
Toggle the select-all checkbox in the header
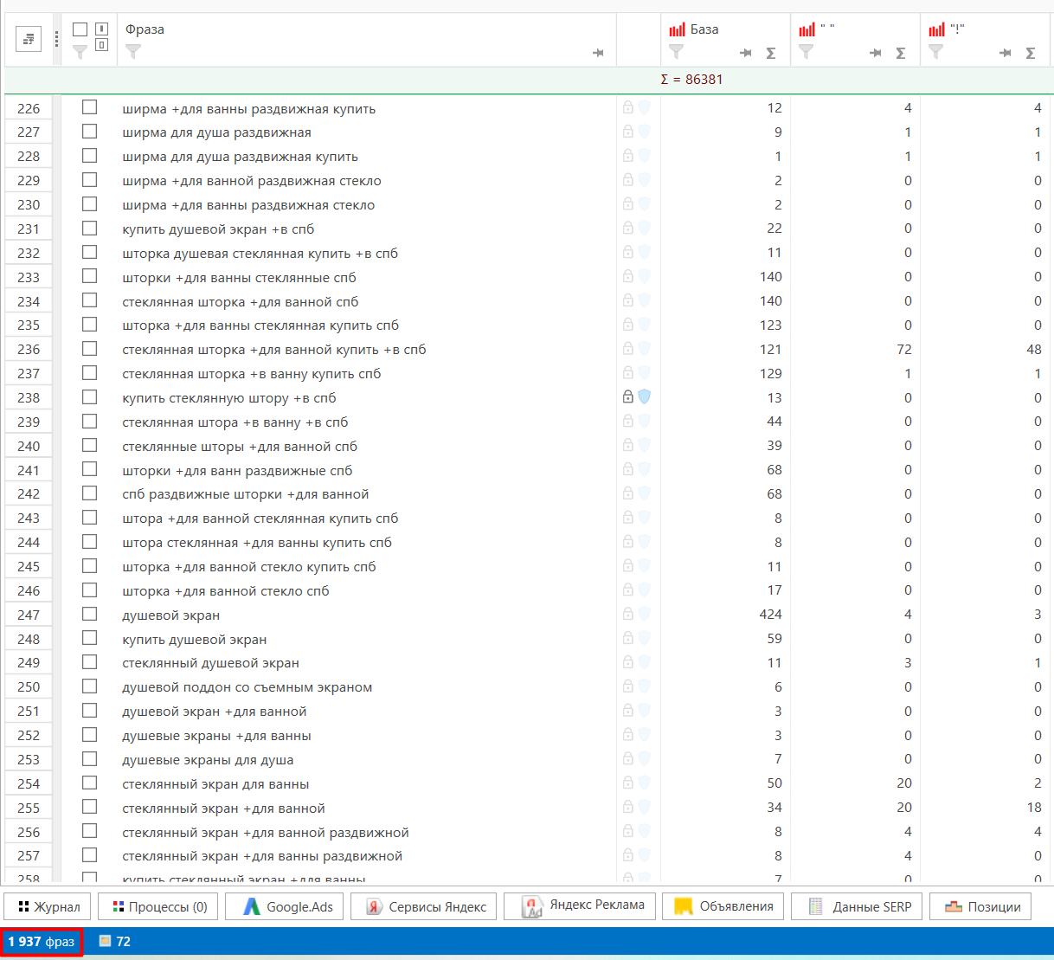(x=80, y=29)
